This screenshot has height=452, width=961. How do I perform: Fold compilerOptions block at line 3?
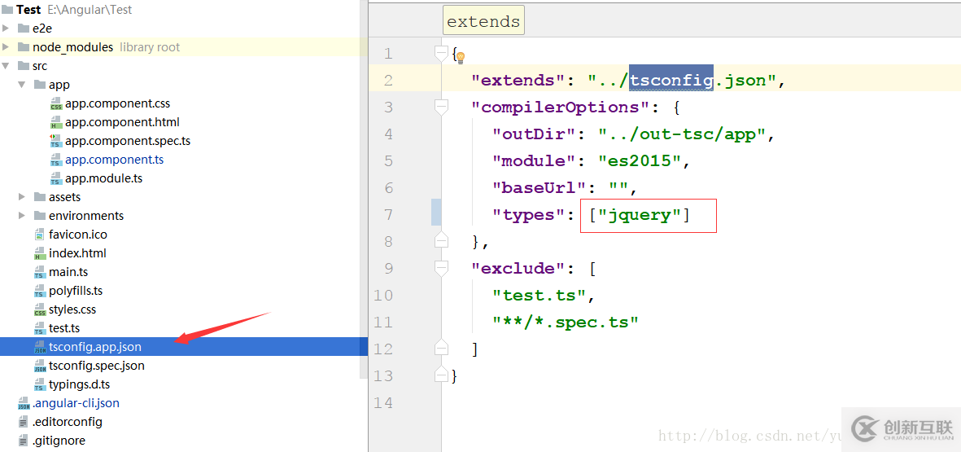(x=441, y=108)
